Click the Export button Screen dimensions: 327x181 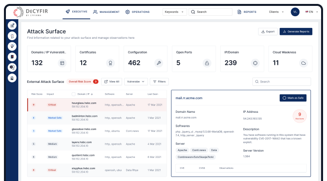click(268, 31)
